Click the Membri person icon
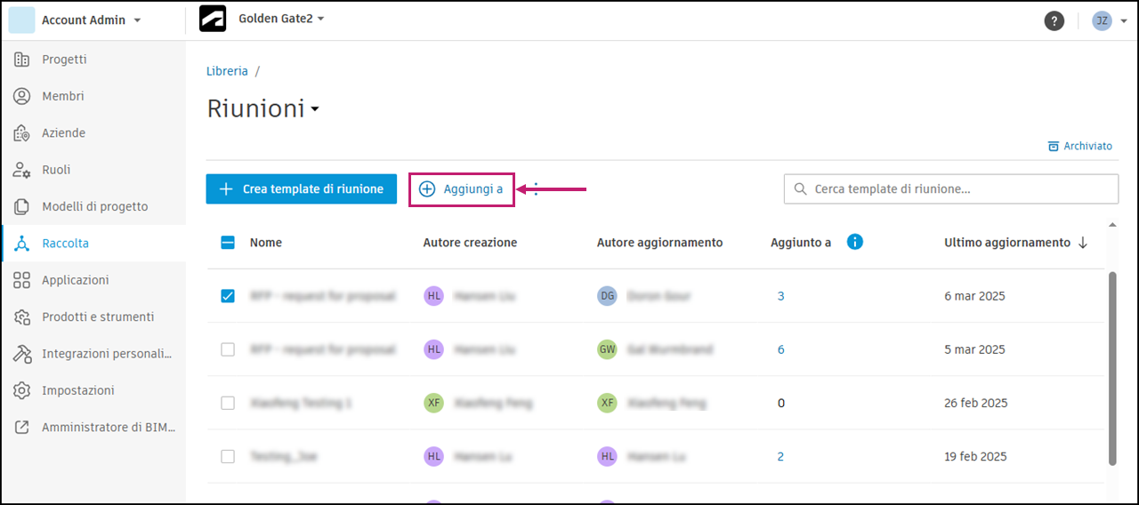 click(23, 96)
